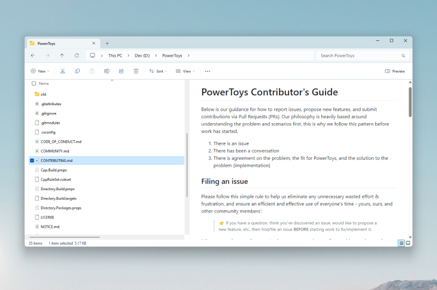Click the Copy icon in toolbar
This screenshot has height=290, width=437.
(78, 71)
